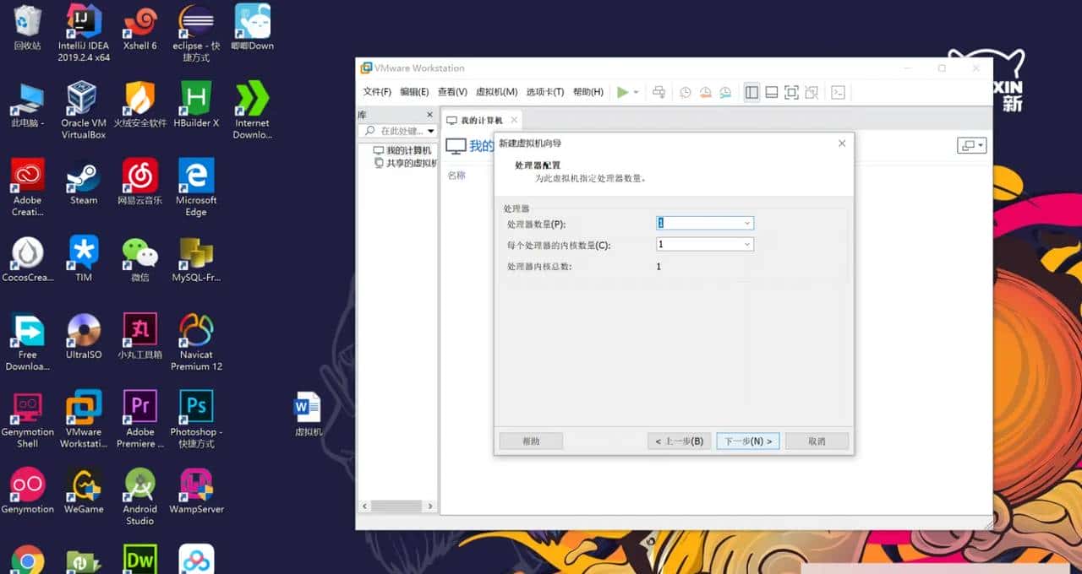Expand the 每个处理器的内核数量(C) dropdown
This screenshot has width=1082, height=574.
pos(746,244)
